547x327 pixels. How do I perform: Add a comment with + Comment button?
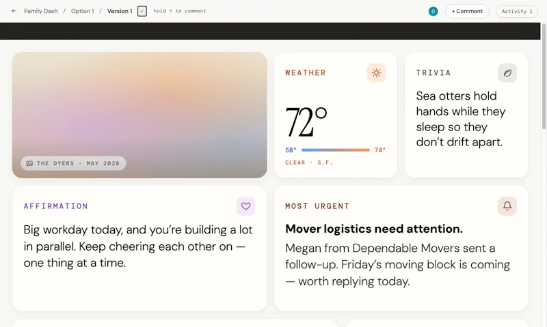click(467, 11)
